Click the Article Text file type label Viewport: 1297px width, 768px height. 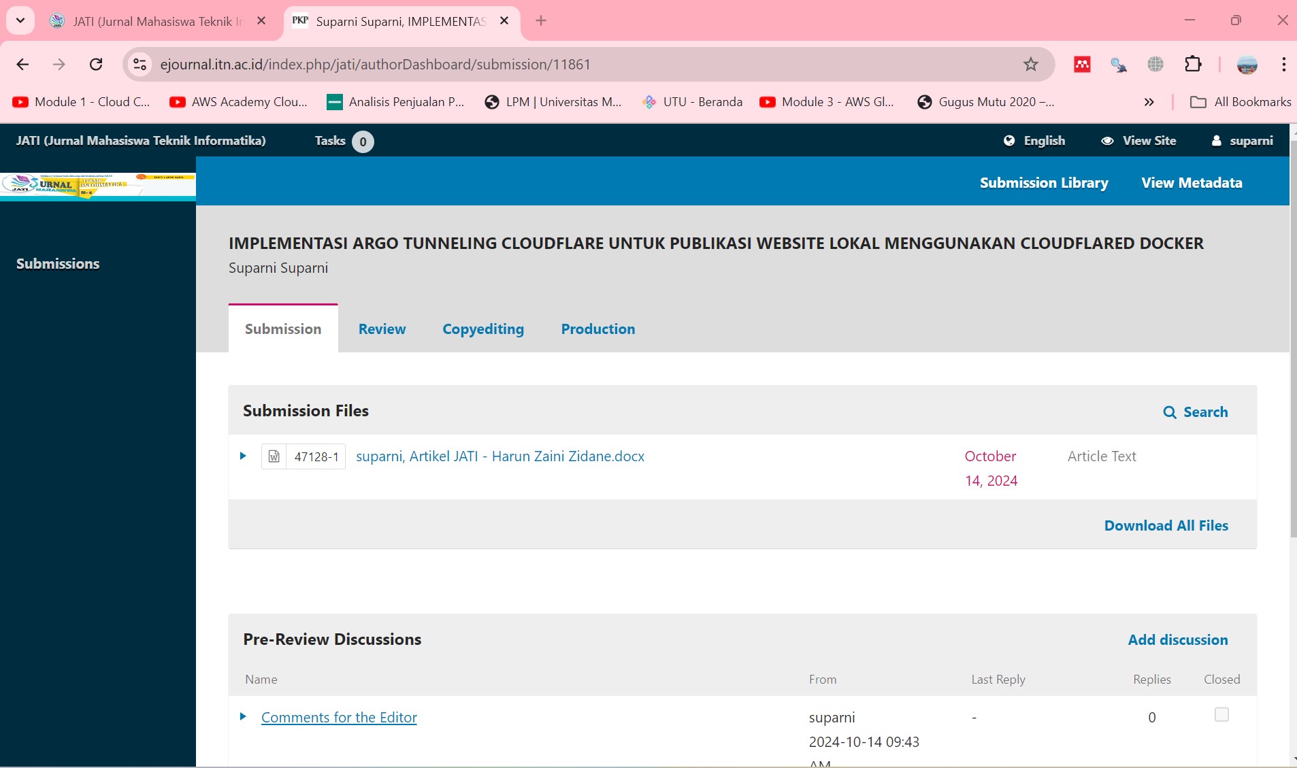1102,456
